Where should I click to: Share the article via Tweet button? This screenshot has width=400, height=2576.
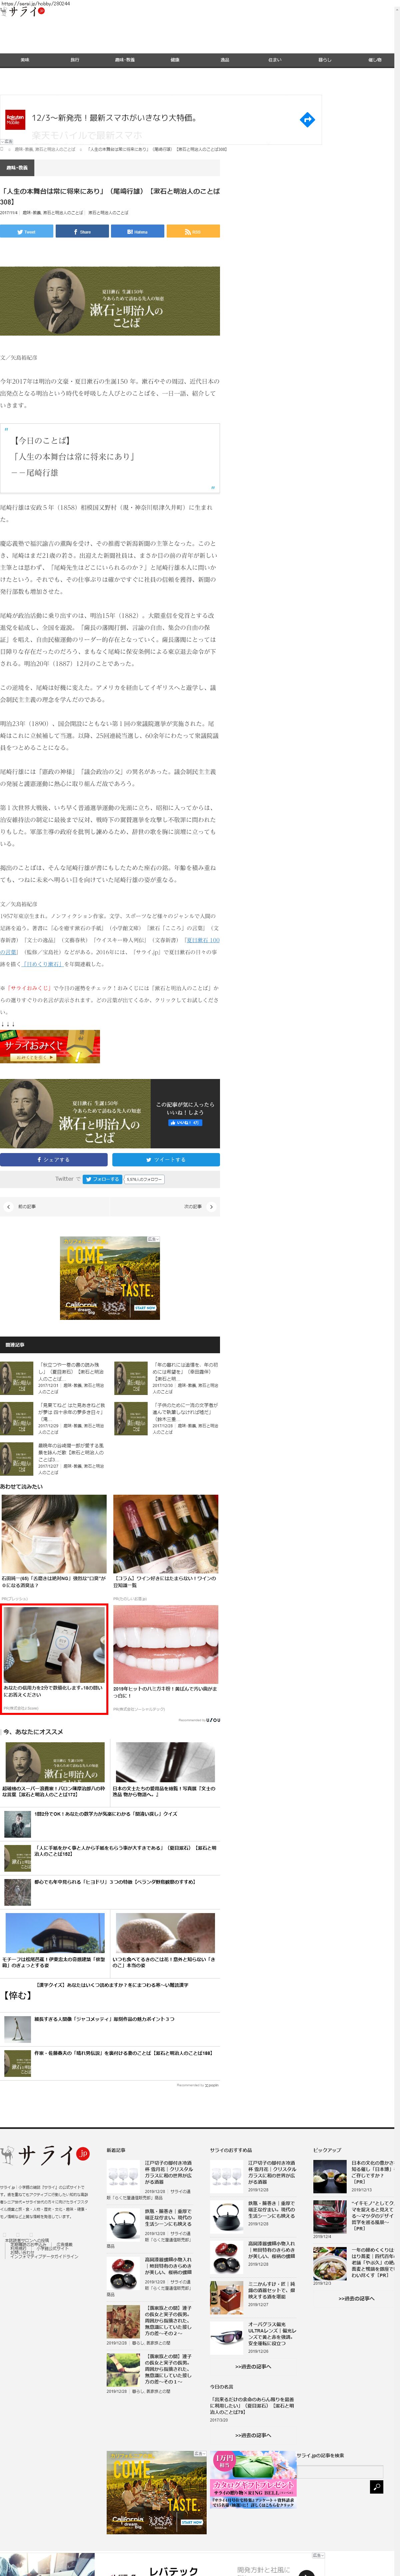[27, 231]
